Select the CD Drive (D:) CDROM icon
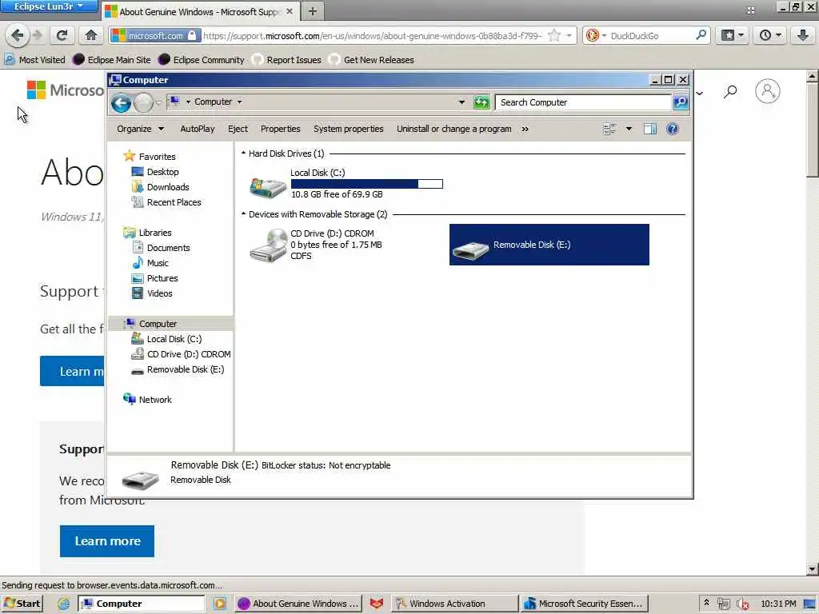This screenshot has height=614, width=819. (x=268, y=245)
